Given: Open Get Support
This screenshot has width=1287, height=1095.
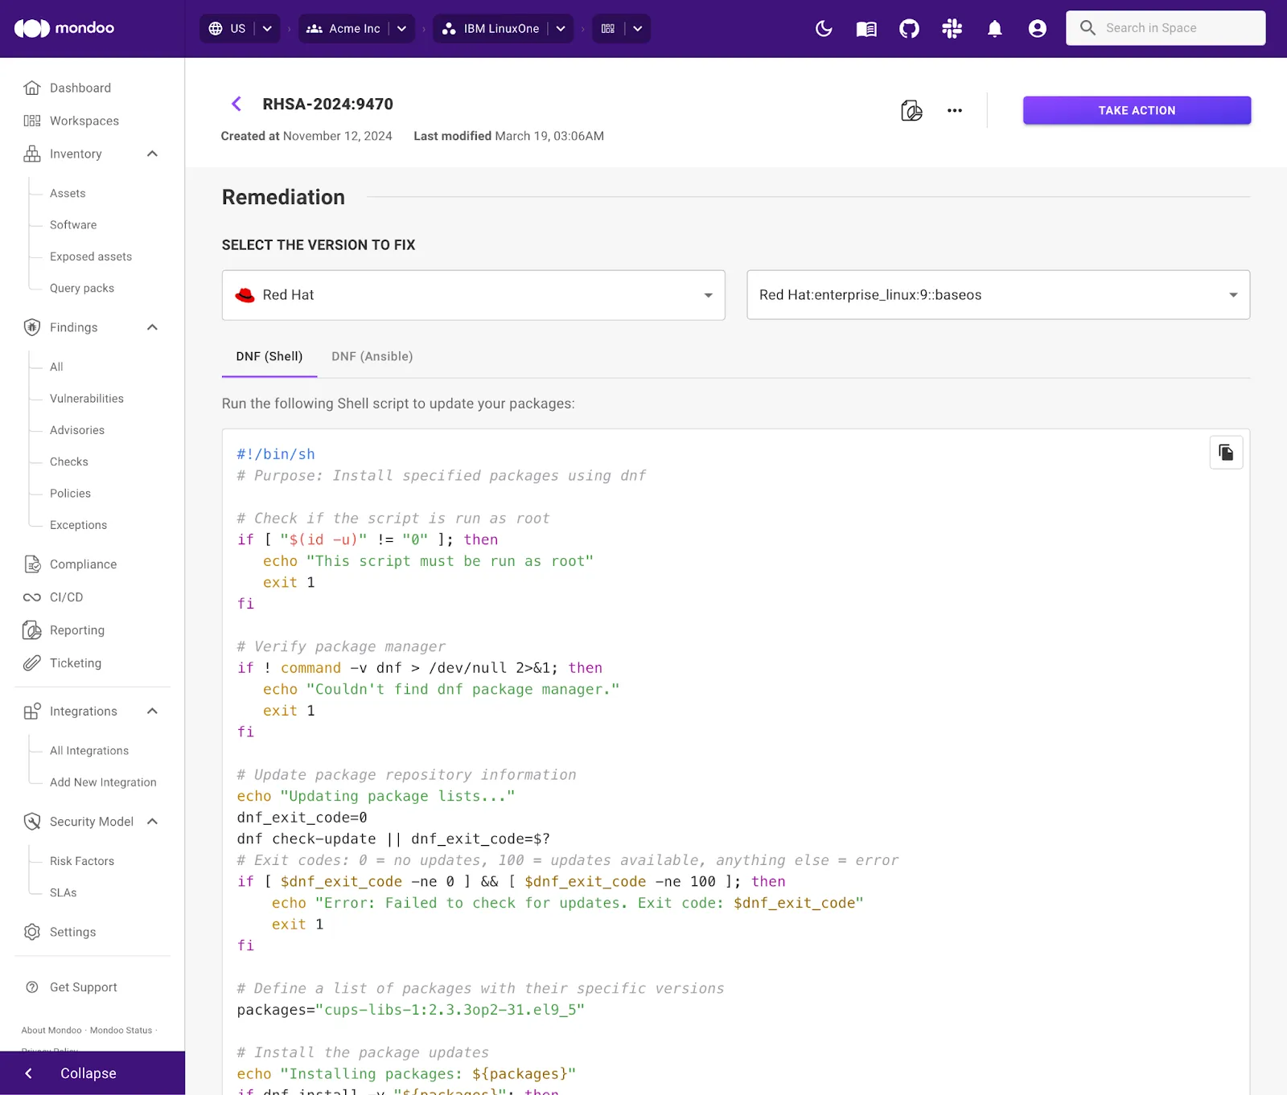Looking at the screenshot, I should [84, 987].
